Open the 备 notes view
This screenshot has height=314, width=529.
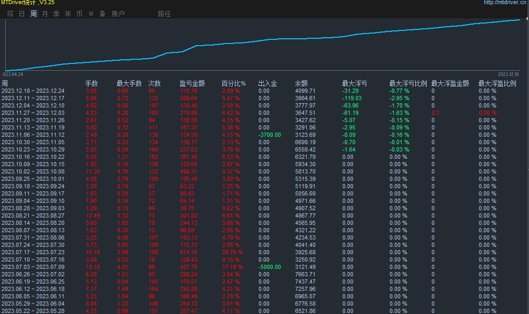[x=101, y=14]
